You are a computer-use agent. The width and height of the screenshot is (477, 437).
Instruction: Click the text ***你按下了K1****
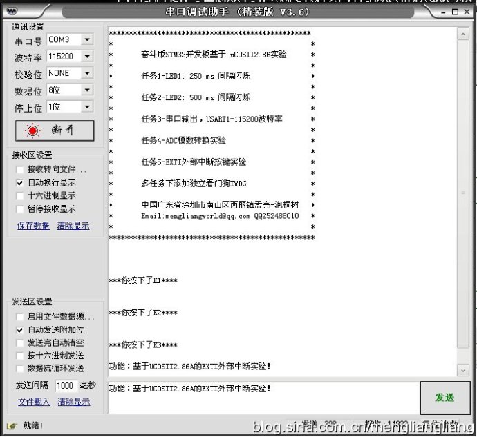[143, 280]
